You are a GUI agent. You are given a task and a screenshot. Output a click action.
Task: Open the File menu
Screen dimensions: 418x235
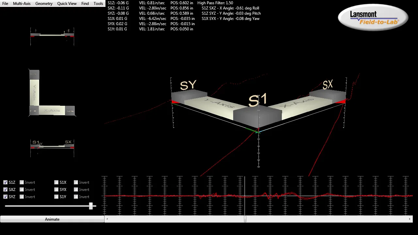click(x=5, y=4)
